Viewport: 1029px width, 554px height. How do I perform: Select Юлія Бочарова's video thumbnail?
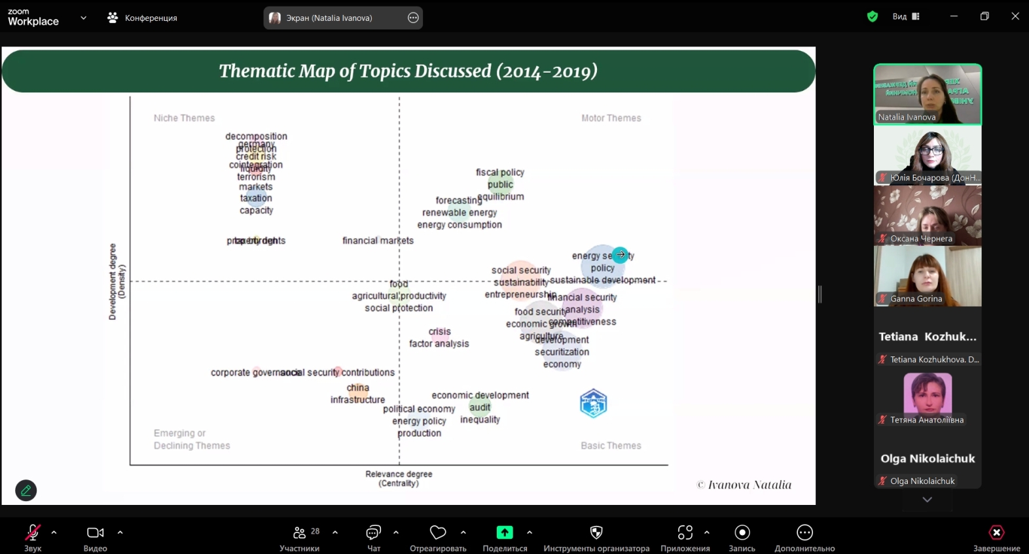tap(928, 155)
